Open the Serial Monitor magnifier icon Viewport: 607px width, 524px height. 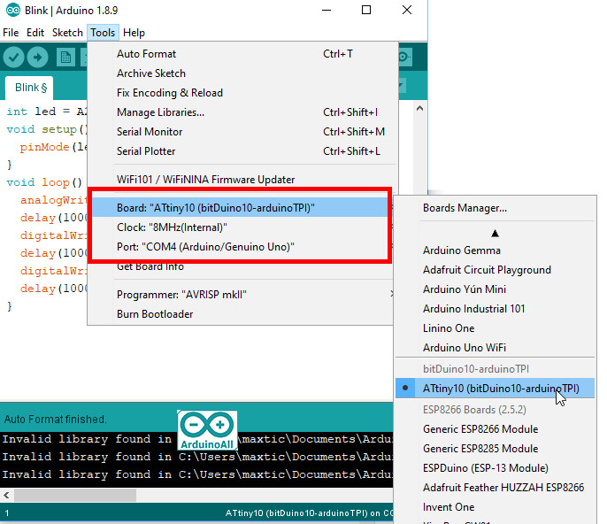[x=404, y=58]
